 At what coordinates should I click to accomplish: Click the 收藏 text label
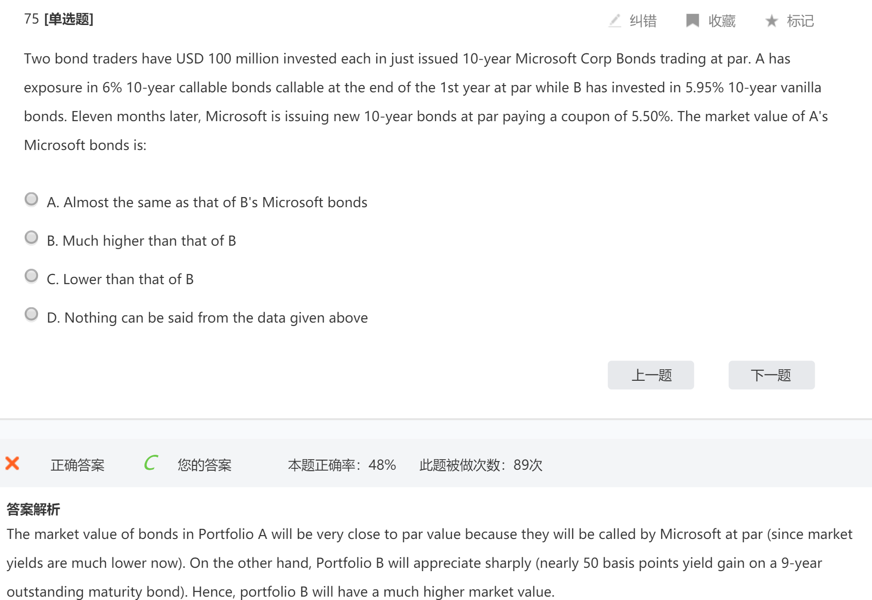coord(722,21)
